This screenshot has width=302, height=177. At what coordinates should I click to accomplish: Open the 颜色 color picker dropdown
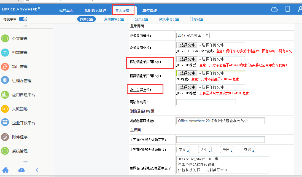pos(227,150)
